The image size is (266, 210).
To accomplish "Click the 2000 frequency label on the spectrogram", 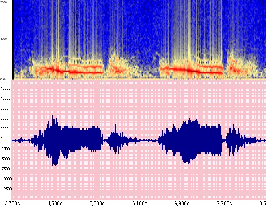I will click(x=4, y=2).
